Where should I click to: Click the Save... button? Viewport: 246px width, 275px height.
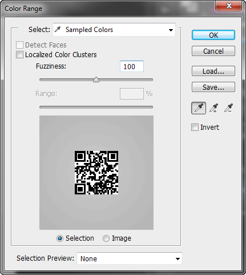(x=213, y=87)
